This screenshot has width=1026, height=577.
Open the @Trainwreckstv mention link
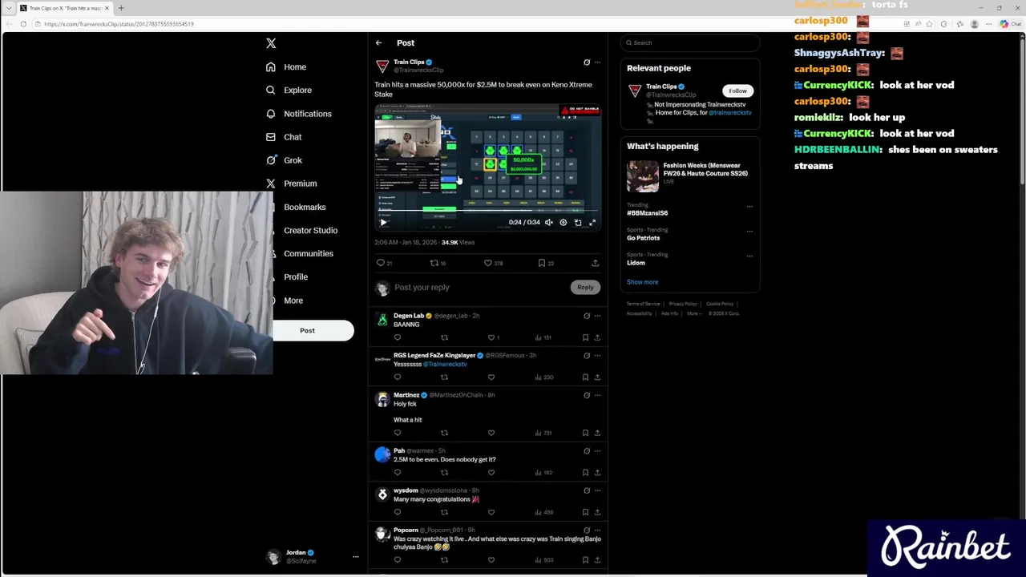[446, 365]
